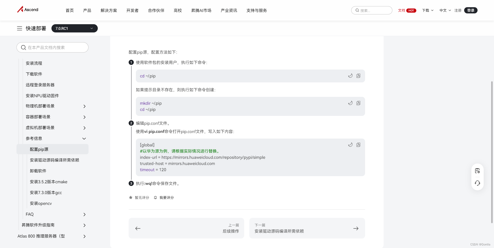Open the next article 安装驱动源码编译所需依赖
Viewport: 494px width, 248px height.
click(307, 228)
